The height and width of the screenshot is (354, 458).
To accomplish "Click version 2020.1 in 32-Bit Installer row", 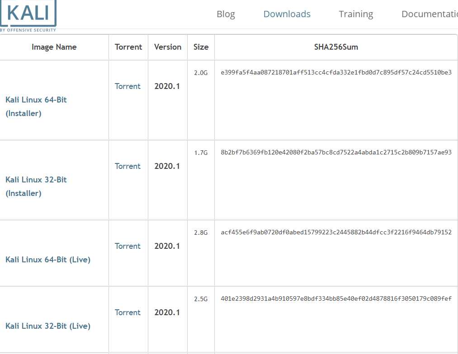I will click(167, 166).
